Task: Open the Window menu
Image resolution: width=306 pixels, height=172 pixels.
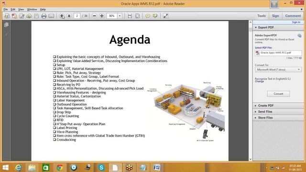Action: (32, 10)
